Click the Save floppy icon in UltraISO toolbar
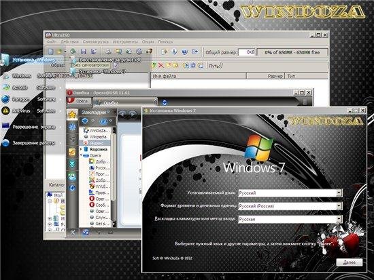 coord(84,52)
